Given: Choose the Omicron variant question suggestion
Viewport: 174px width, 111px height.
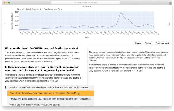Looking at the screenshot, I should tap(49, 88).
